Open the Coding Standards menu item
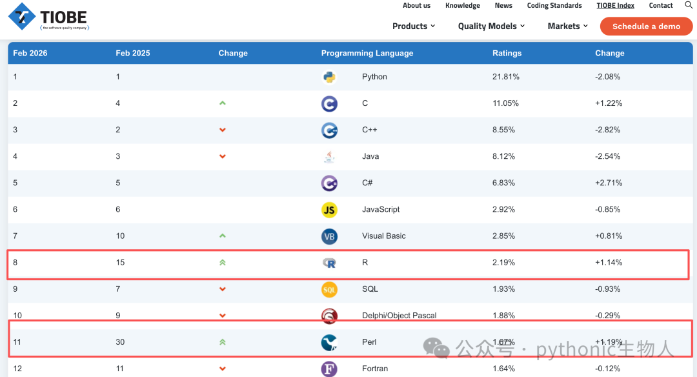Screen dimensions: 697x377 pos(554,5)
